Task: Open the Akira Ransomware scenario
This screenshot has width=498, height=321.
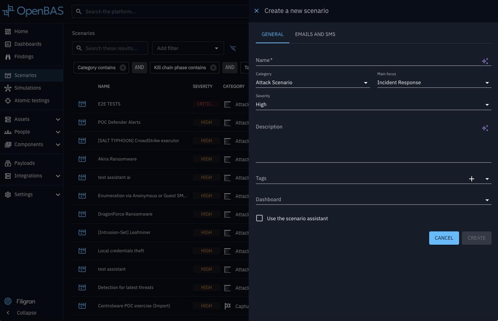Action: click(117, 159)
